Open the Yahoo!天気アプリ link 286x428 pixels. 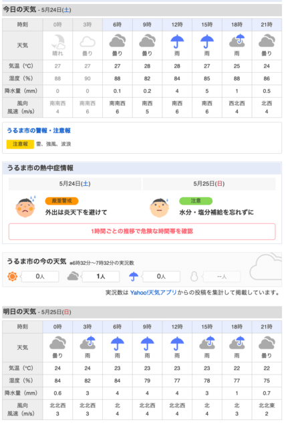point(154,293)
